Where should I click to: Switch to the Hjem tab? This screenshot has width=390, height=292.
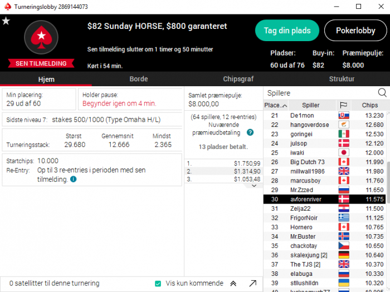pos(46,79)
